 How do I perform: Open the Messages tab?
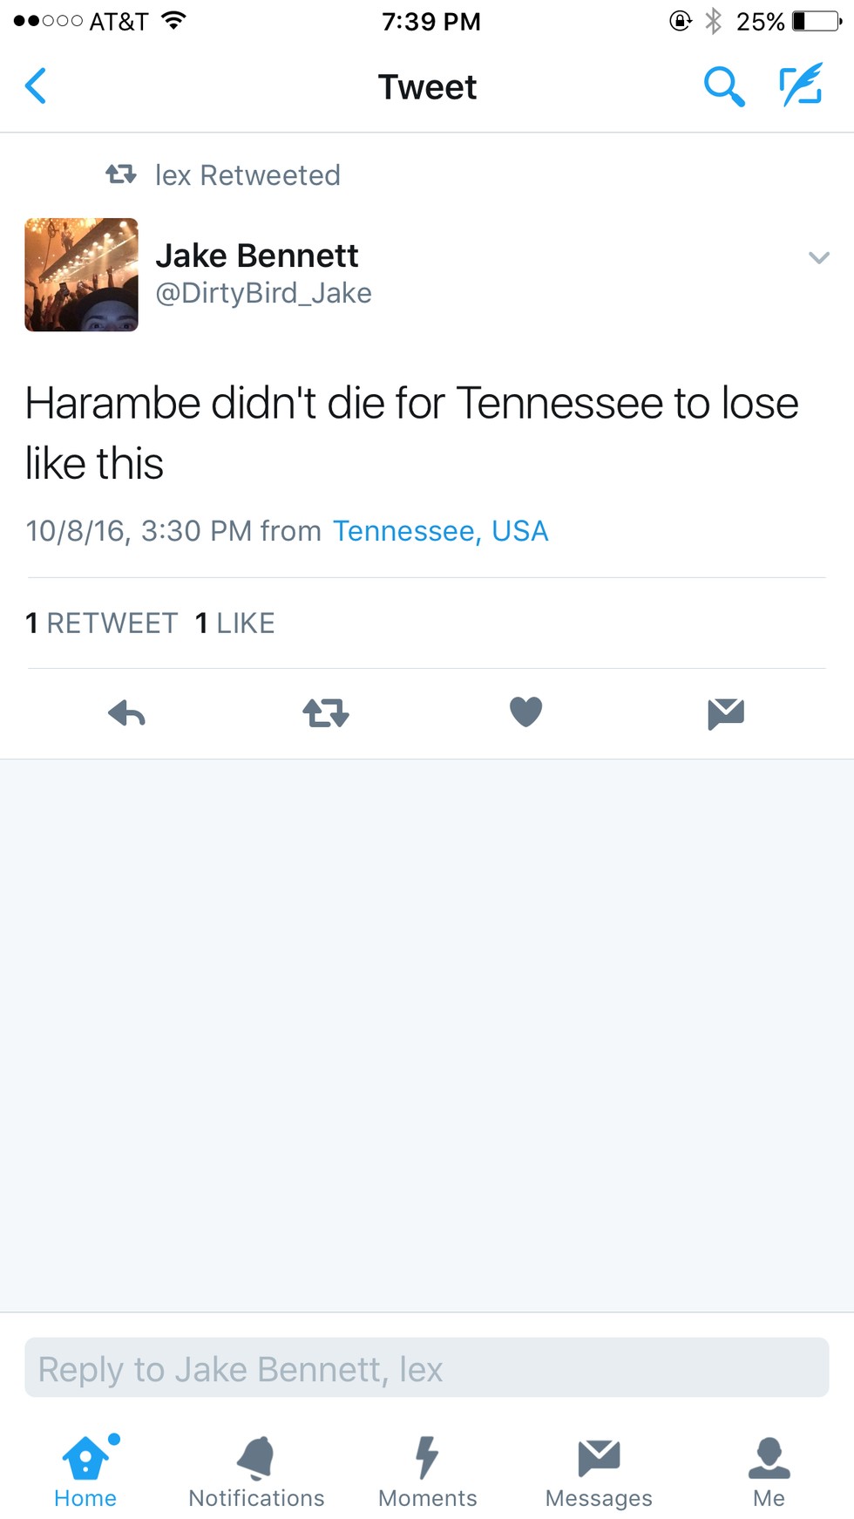[x=599, y=1471]
